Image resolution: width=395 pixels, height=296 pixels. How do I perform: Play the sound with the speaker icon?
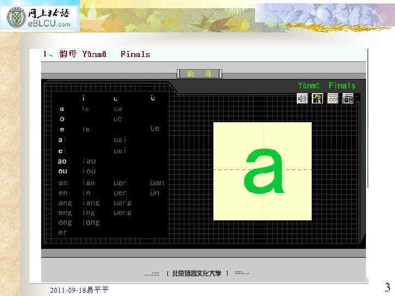click(x=302, y=99)
